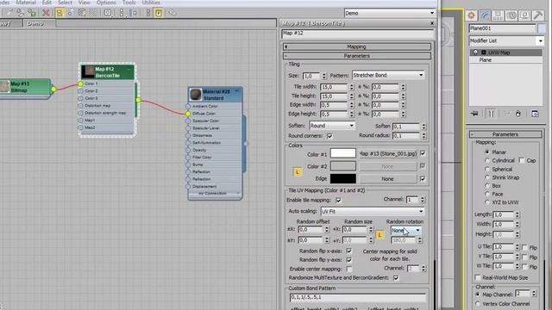
Task: Select Cylindrical mapping radio button
Action: [487, 160]
